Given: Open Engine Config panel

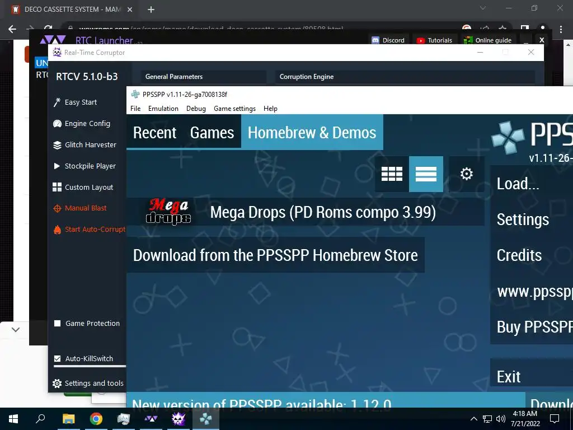Looking at the screenshot, I should [x=82, y=124].
